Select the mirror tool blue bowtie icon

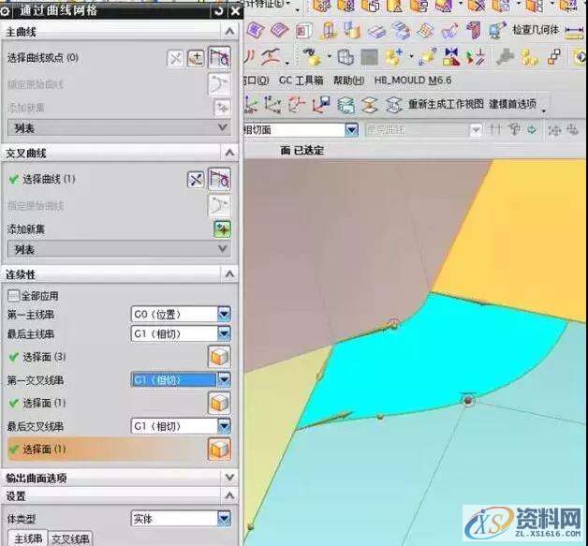[x=451, y=57]
